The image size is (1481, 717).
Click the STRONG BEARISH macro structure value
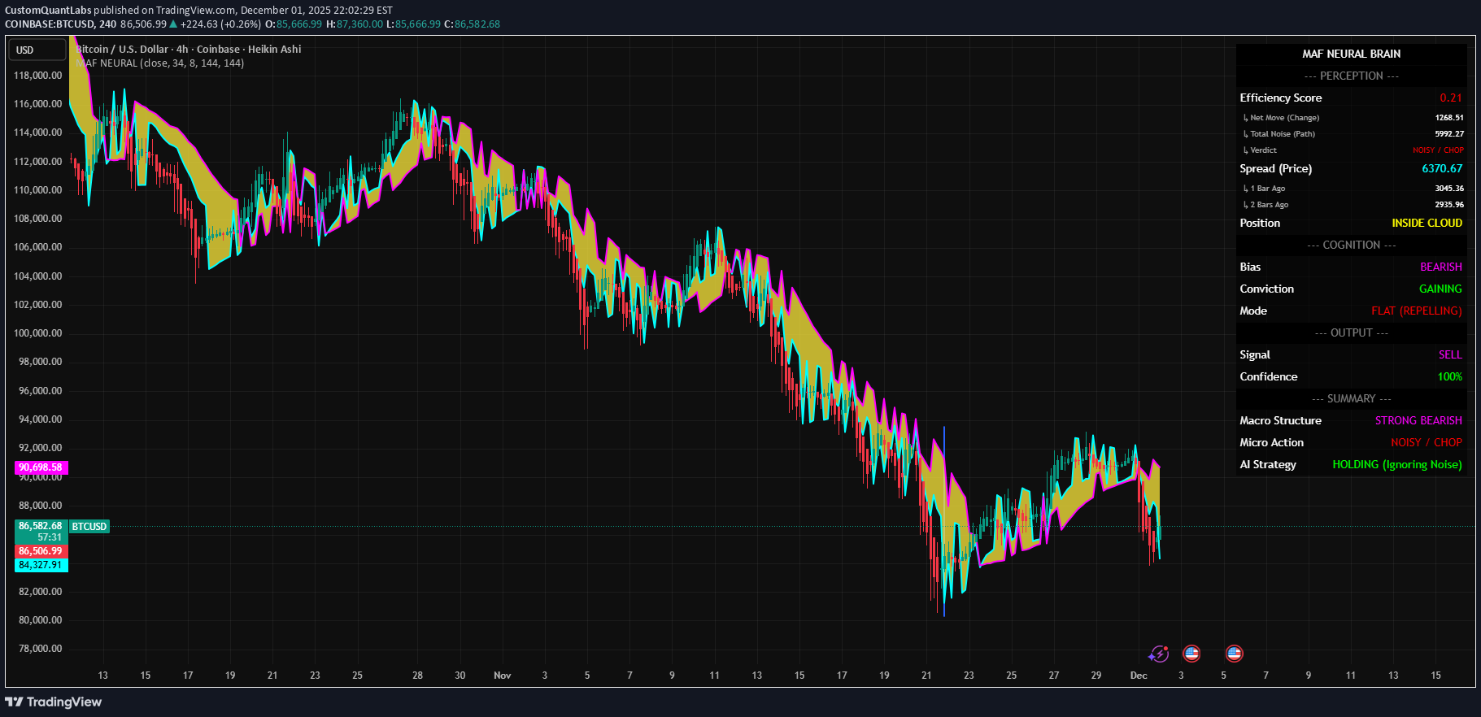1418,420
